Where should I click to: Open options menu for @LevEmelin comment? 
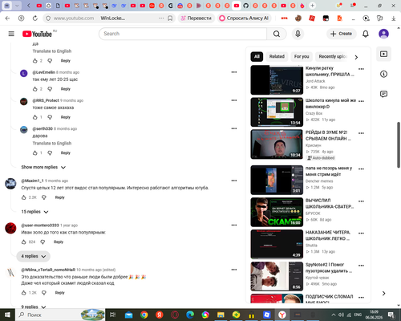[x=234, y=72]
